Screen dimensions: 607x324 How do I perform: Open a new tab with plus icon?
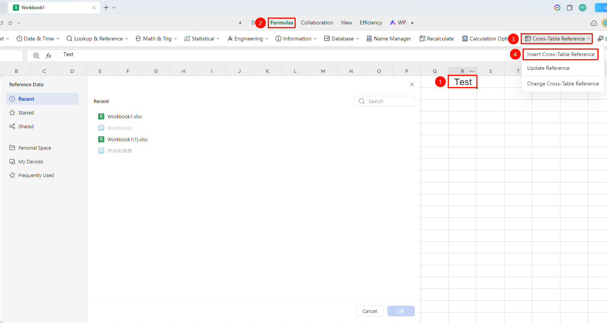pos(106,8)
